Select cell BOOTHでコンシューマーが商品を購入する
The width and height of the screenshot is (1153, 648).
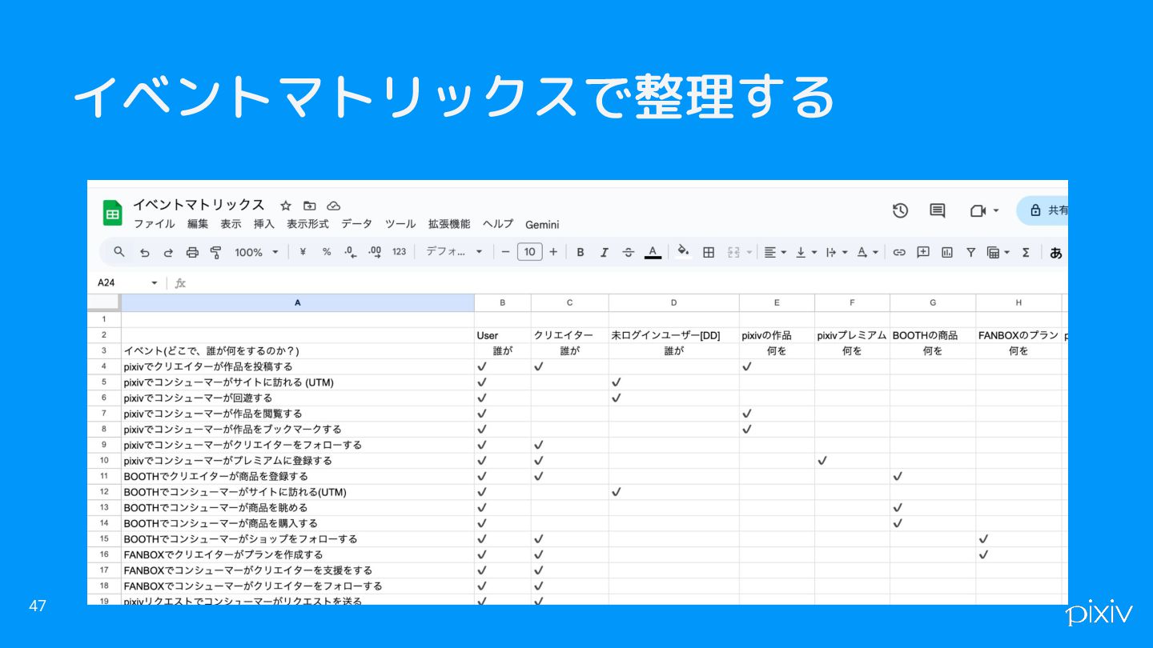297,523
